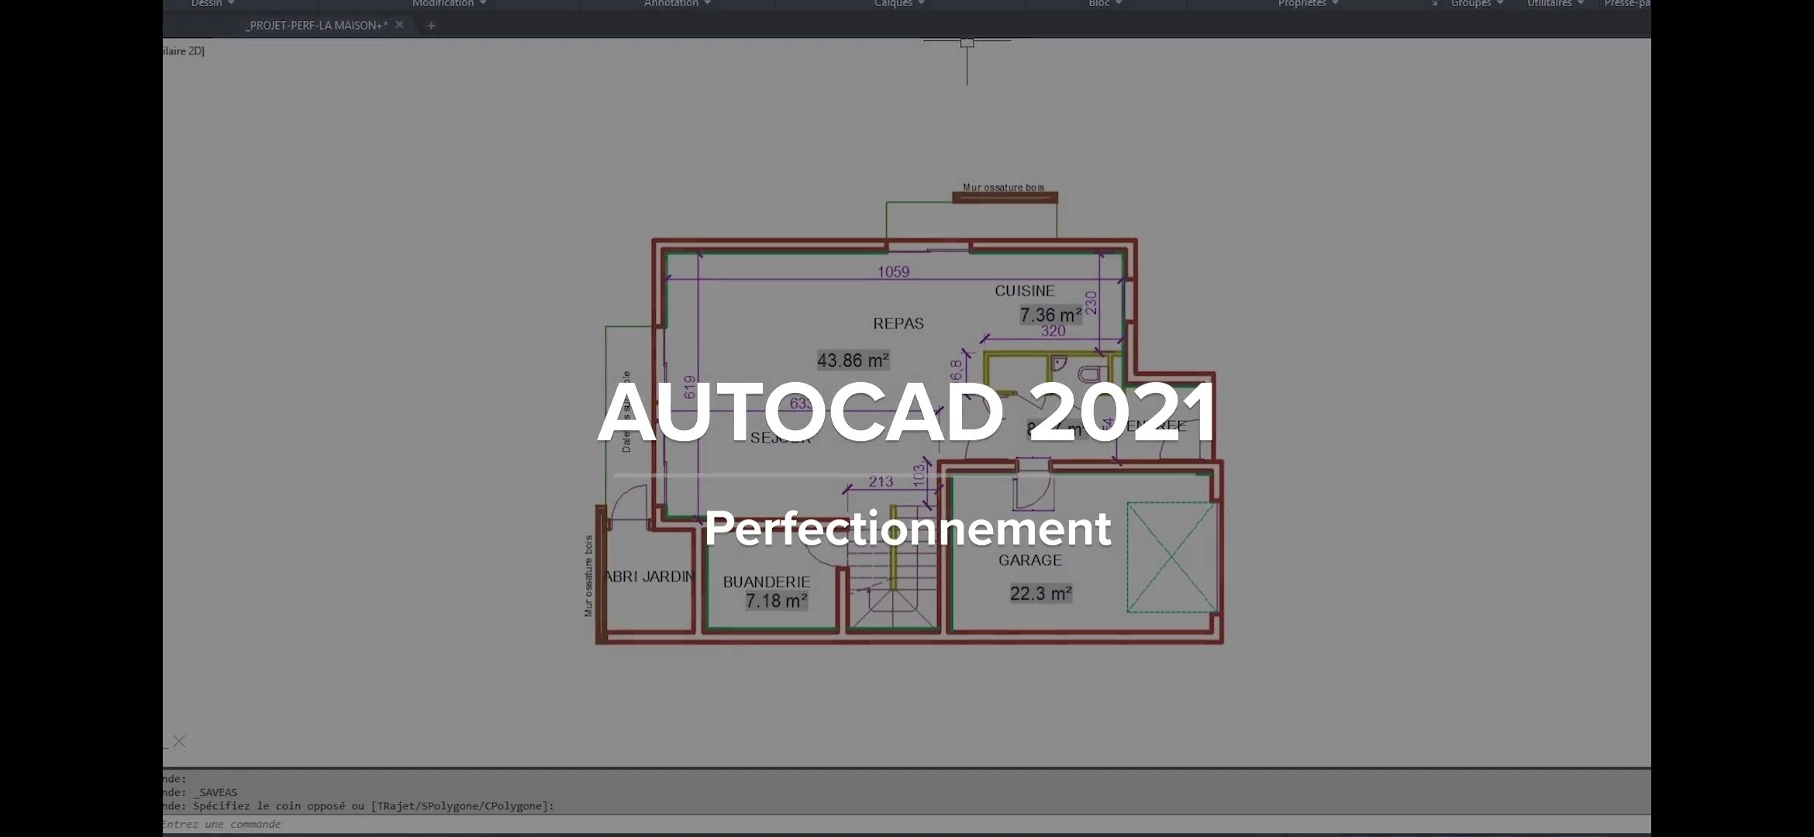Select the garage entry door symbol
This screenshot has height=837, width=1814.
(1033, 484)
